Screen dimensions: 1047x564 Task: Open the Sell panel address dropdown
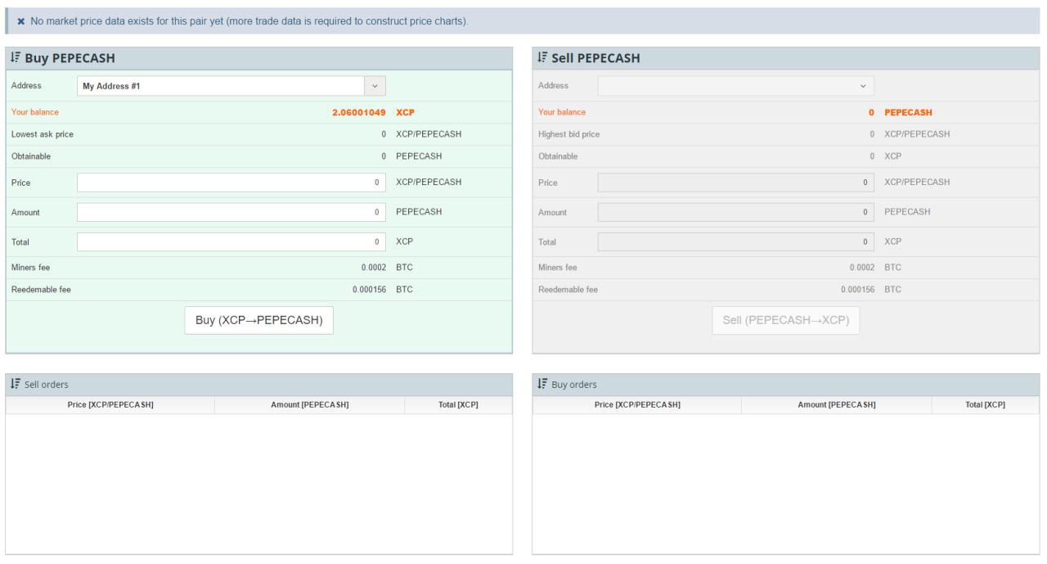[735, 86]
